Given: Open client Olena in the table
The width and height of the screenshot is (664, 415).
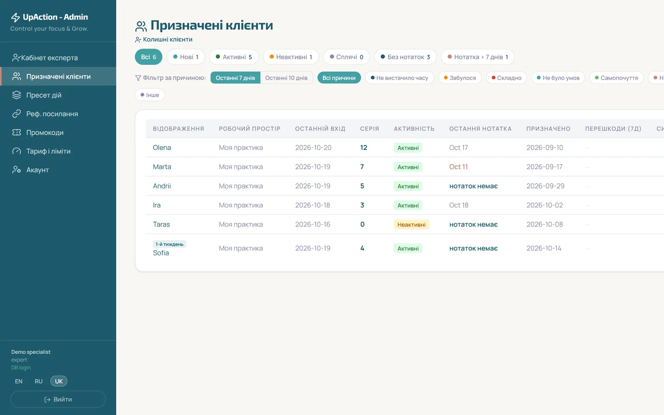Looking at the screenshot, I should pyautogui.click(x=162, y=148).
